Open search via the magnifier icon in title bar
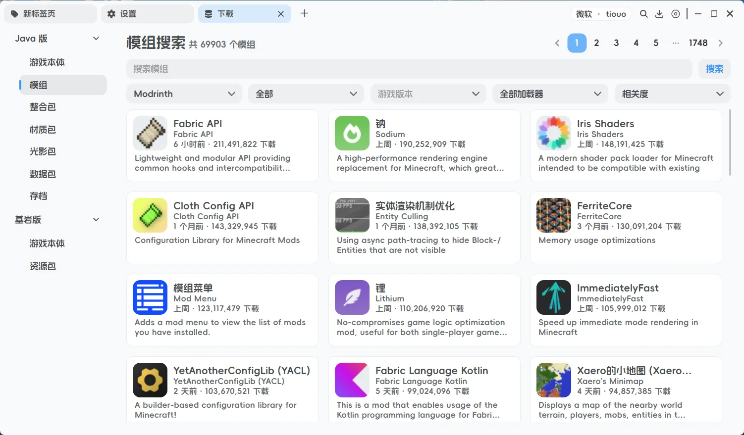 coord(643,14)
